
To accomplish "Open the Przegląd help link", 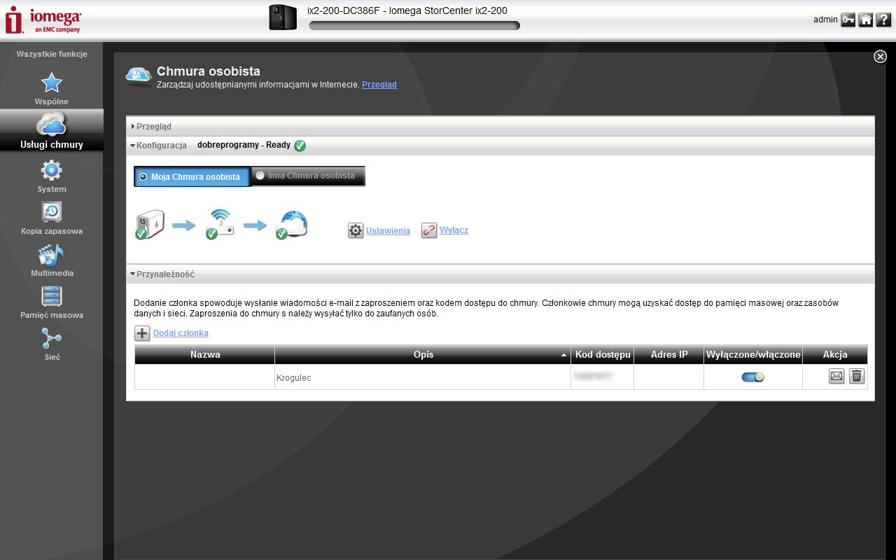I will coord(379,85).
